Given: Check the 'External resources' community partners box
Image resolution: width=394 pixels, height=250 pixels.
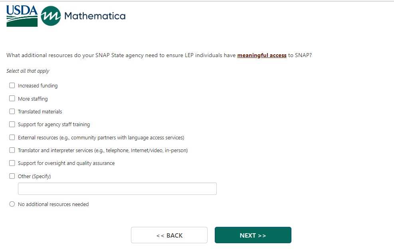Looking at the screenshot, I should pyautogui.click(x=12, y=137).
